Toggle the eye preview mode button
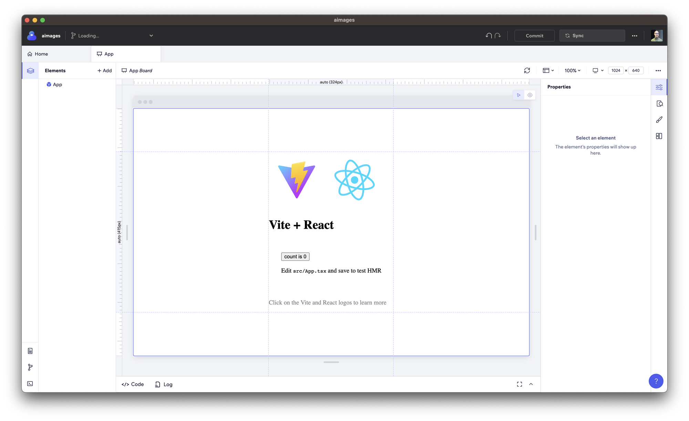Screen dimensions: 689x421 tap(530, 95)
